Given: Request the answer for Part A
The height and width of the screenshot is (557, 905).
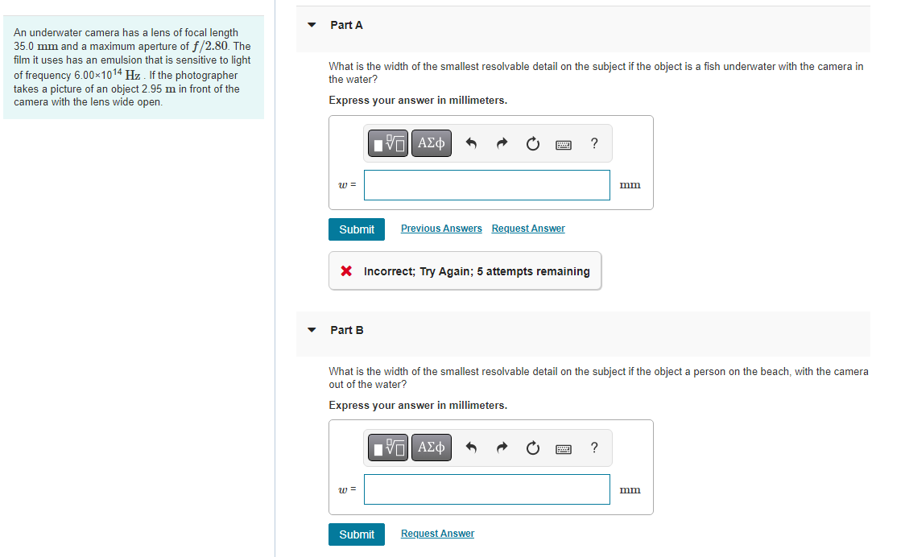Looking at the screenshot, I should pyautogui.click(x=527, y=229).
